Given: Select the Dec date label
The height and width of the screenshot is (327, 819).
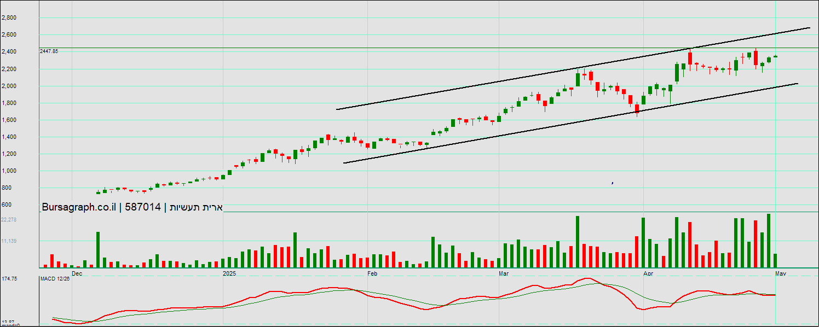Looking at the screenshot, I should coord(77,272).
